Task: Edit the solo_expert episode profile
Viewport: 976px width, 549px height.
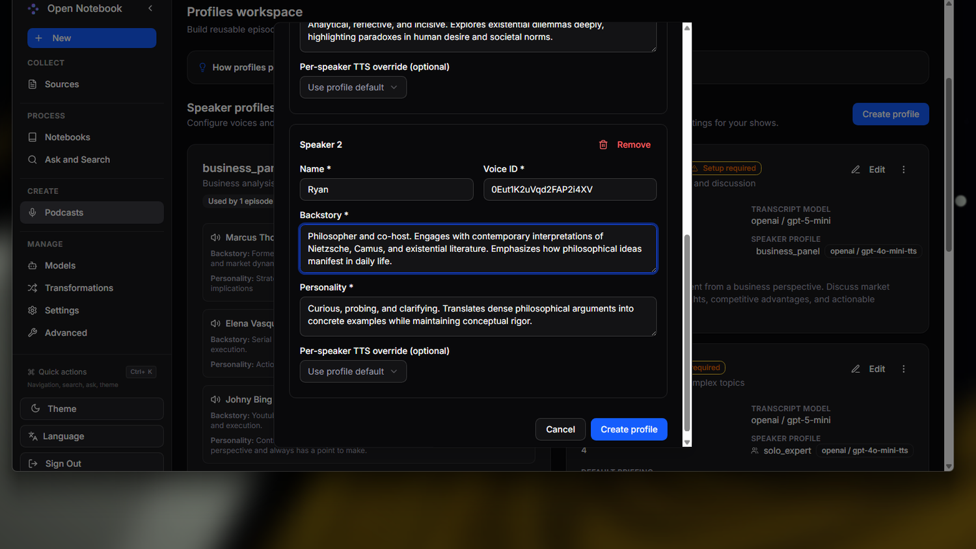Action: (869, 369)
